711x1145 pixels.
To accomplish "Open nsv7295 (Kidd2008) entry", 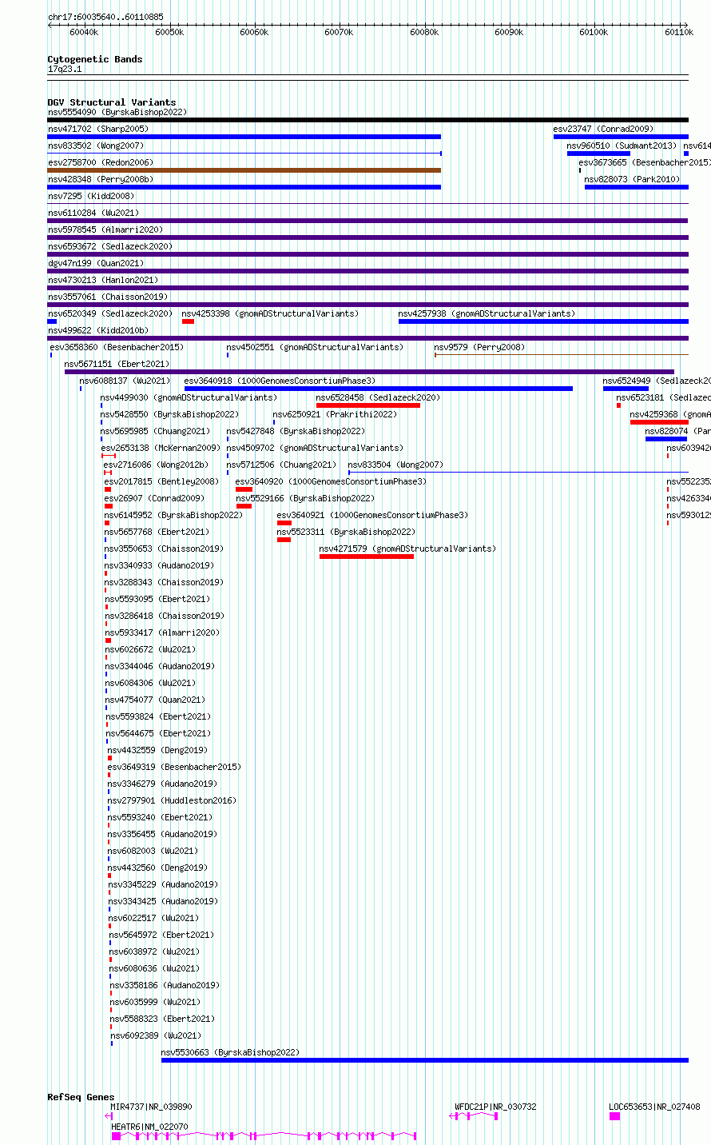I will [x=91, y=196].
